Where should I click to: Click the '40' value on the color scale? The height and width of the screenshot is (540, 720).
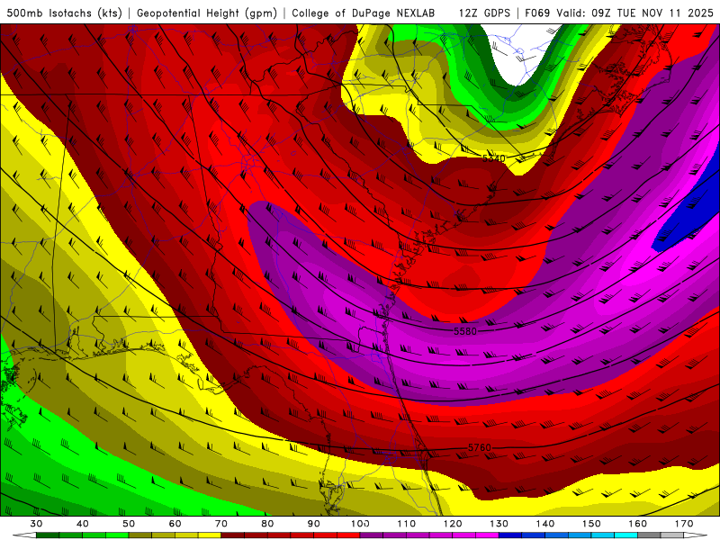click(x=83, y=524)
